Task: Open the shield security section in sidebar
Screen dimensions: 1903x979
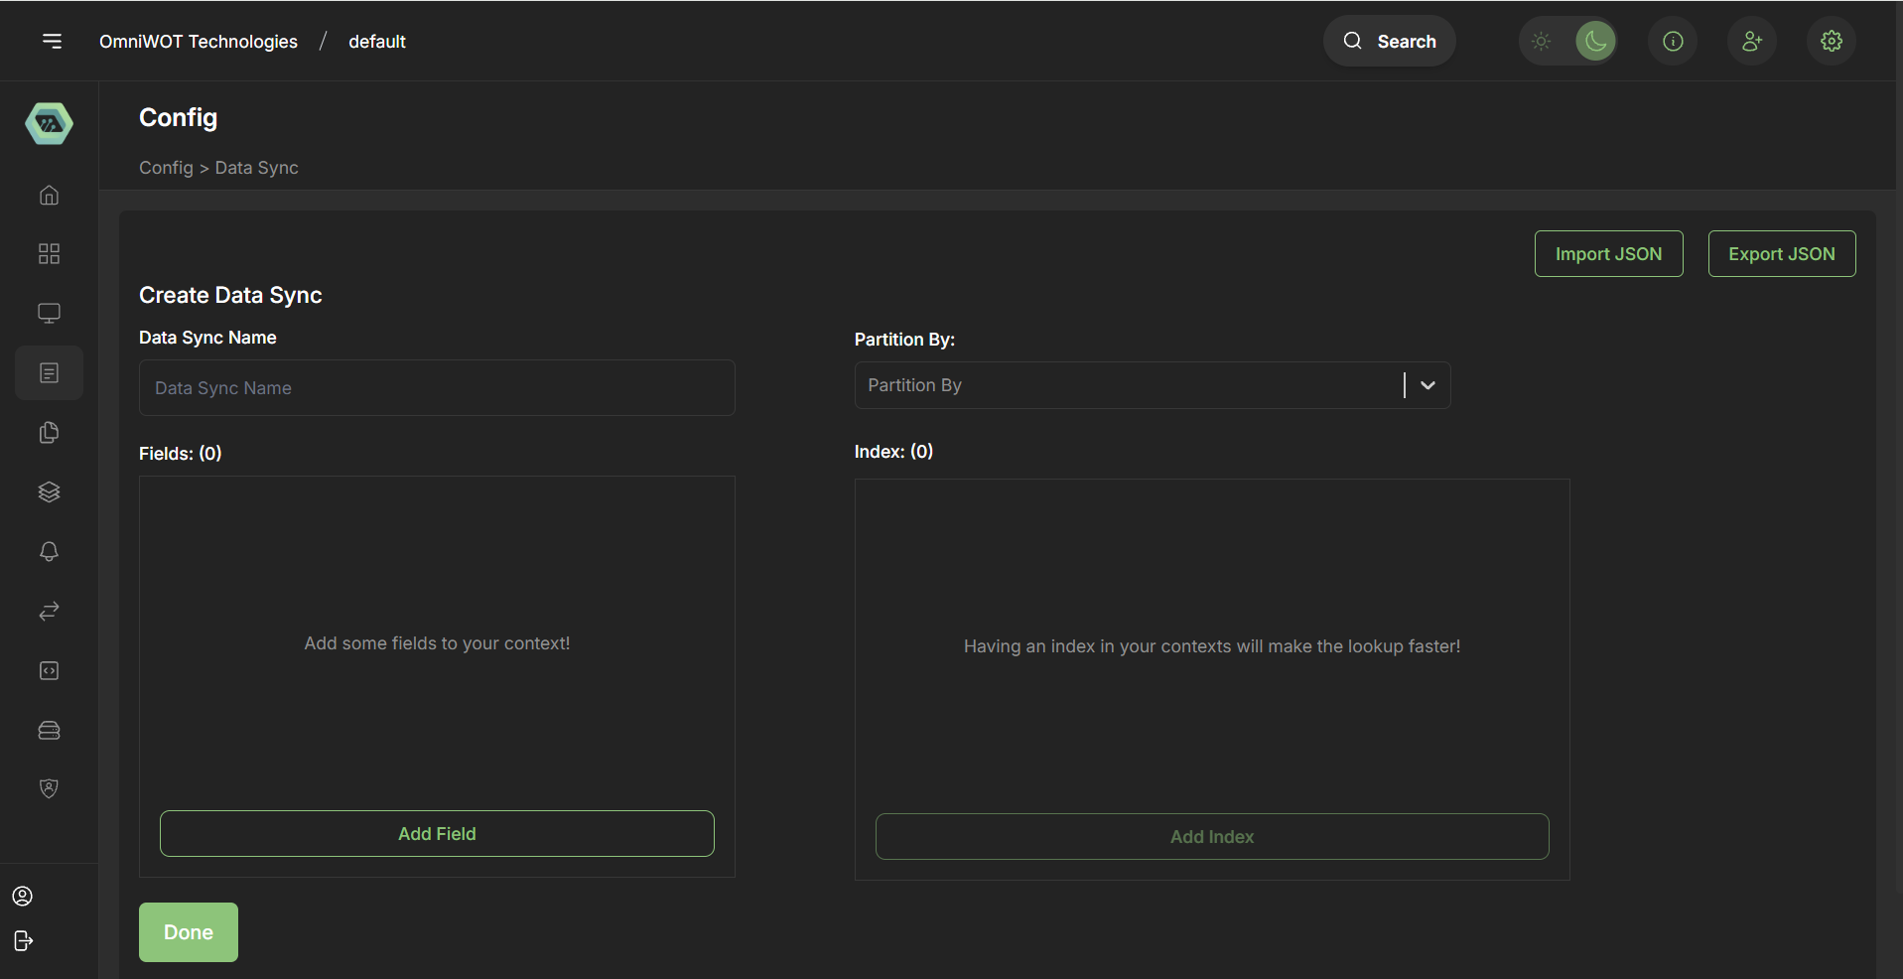Action: 49,787
